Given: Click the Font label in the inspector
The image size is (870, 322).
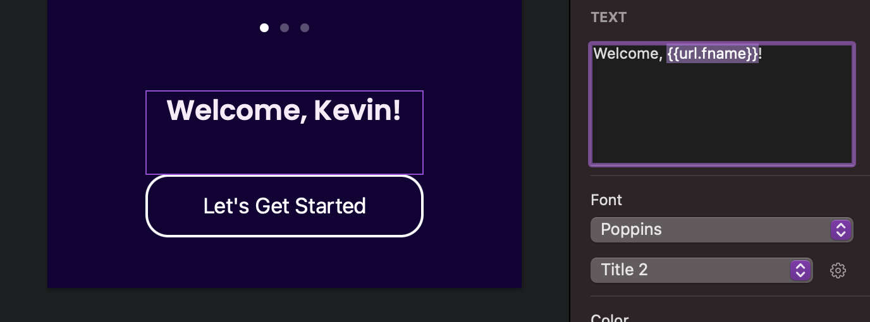Looking at the screenshot, I should coord(606,200).
